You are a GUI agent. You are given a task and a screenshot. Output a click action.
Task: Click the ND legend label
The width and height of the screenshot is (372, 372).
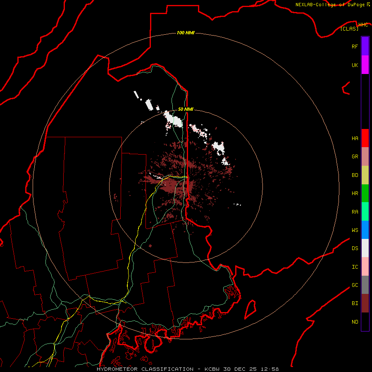pos(355,322)
